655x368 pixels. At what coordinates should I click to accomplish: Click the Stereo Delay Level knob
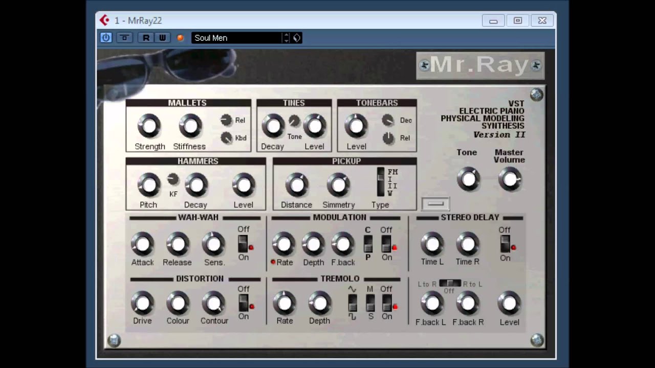coord(509,303)
